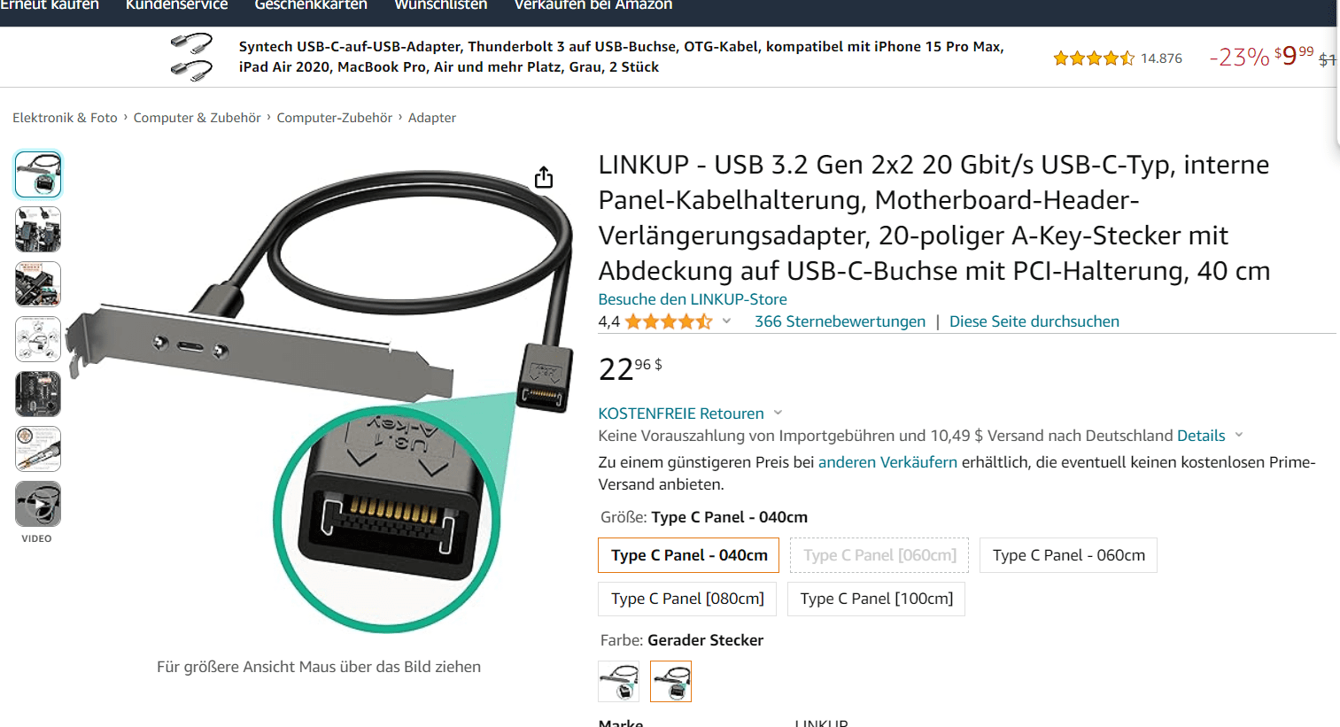Image resolution: width=1340 pixels, height=727 pixels.
Task: Click the Syntech adapter ad image
Action: pos(191,57)
